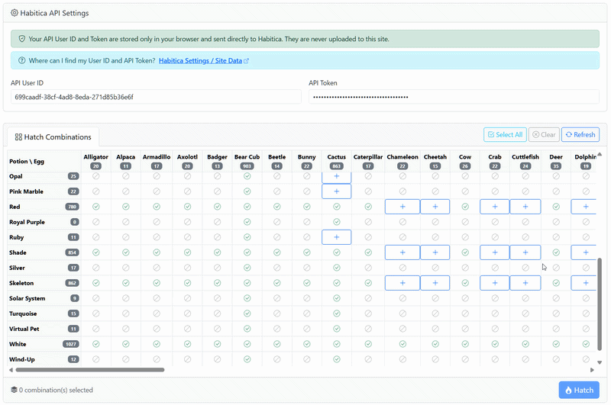This screenshot has width=611, height=405.
Task: Click the Hatch button
Action: coord(579,390)
